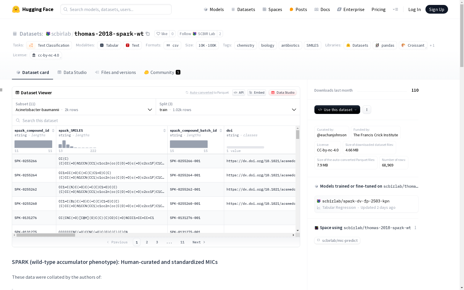The width and height of the screenshot is (464, 290).
Task: Open the scbirlab/spark-dv-fp-2503-kpn model
Action: pyautogui.click(x=366, y=204)
